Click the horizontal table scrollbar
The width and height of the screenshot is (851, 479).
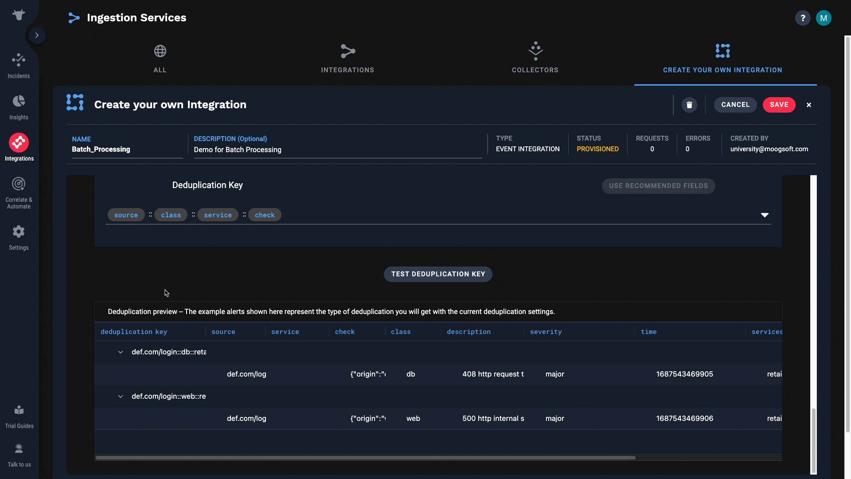coord(366,458)
